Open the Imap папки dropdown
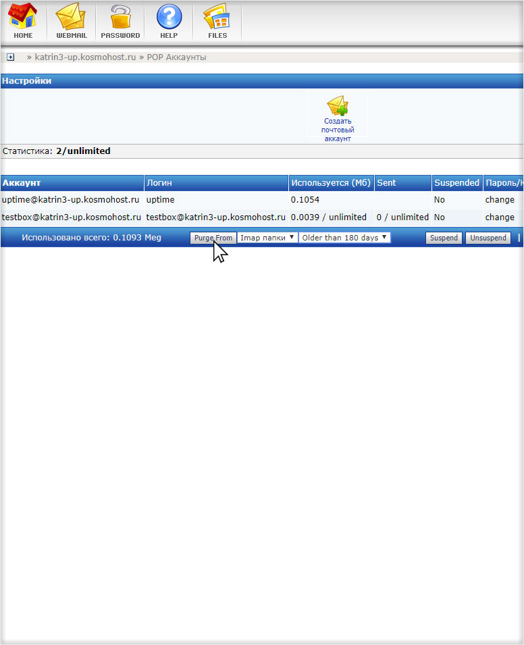The width and height of the screenshot is (524, 645). [267, 238]
